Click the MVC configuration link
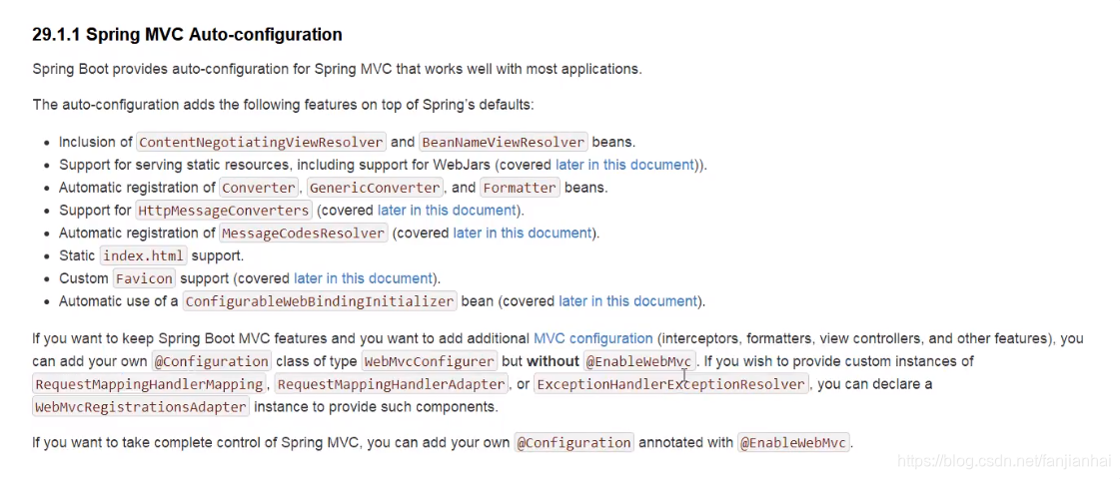 [592, 338]
